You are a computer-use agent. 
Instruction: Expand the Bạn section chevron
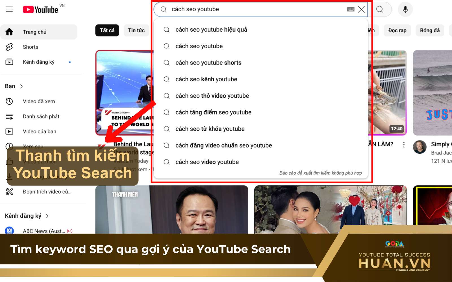tap(21, 86)
